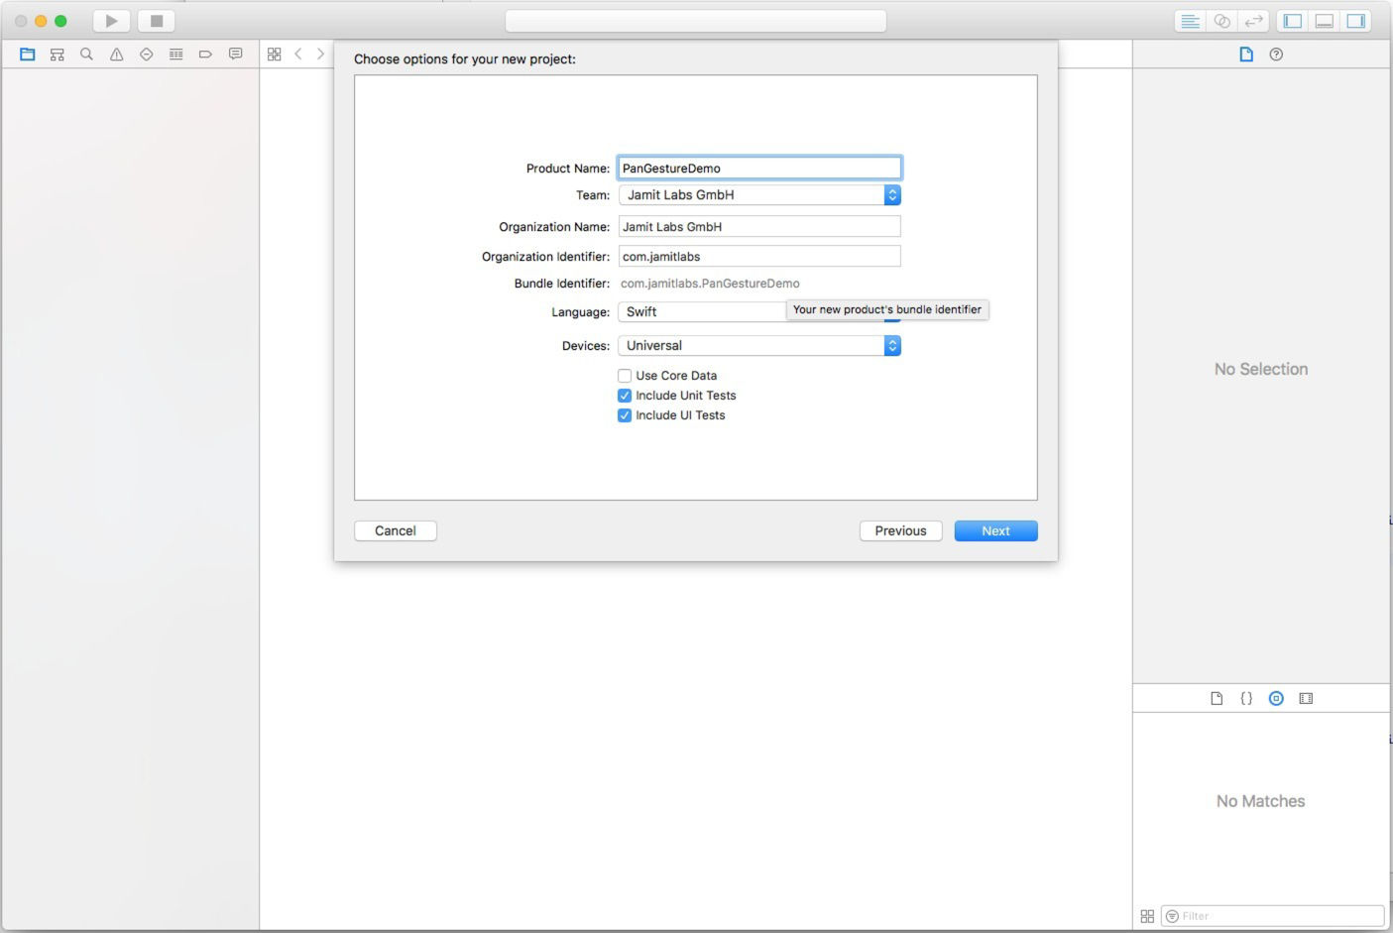Click the Stop button in toolbar
Viewport: 1393px width, 933px height.
coord(156,21)
